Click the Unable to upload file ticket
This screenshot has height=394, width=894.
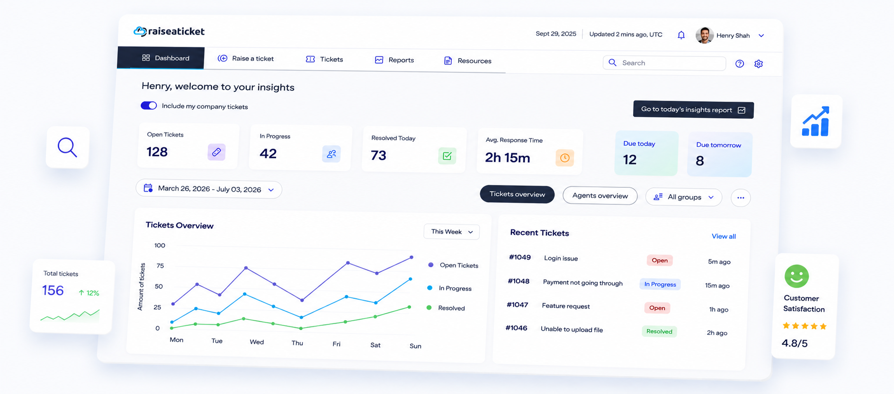pos(572,329)
